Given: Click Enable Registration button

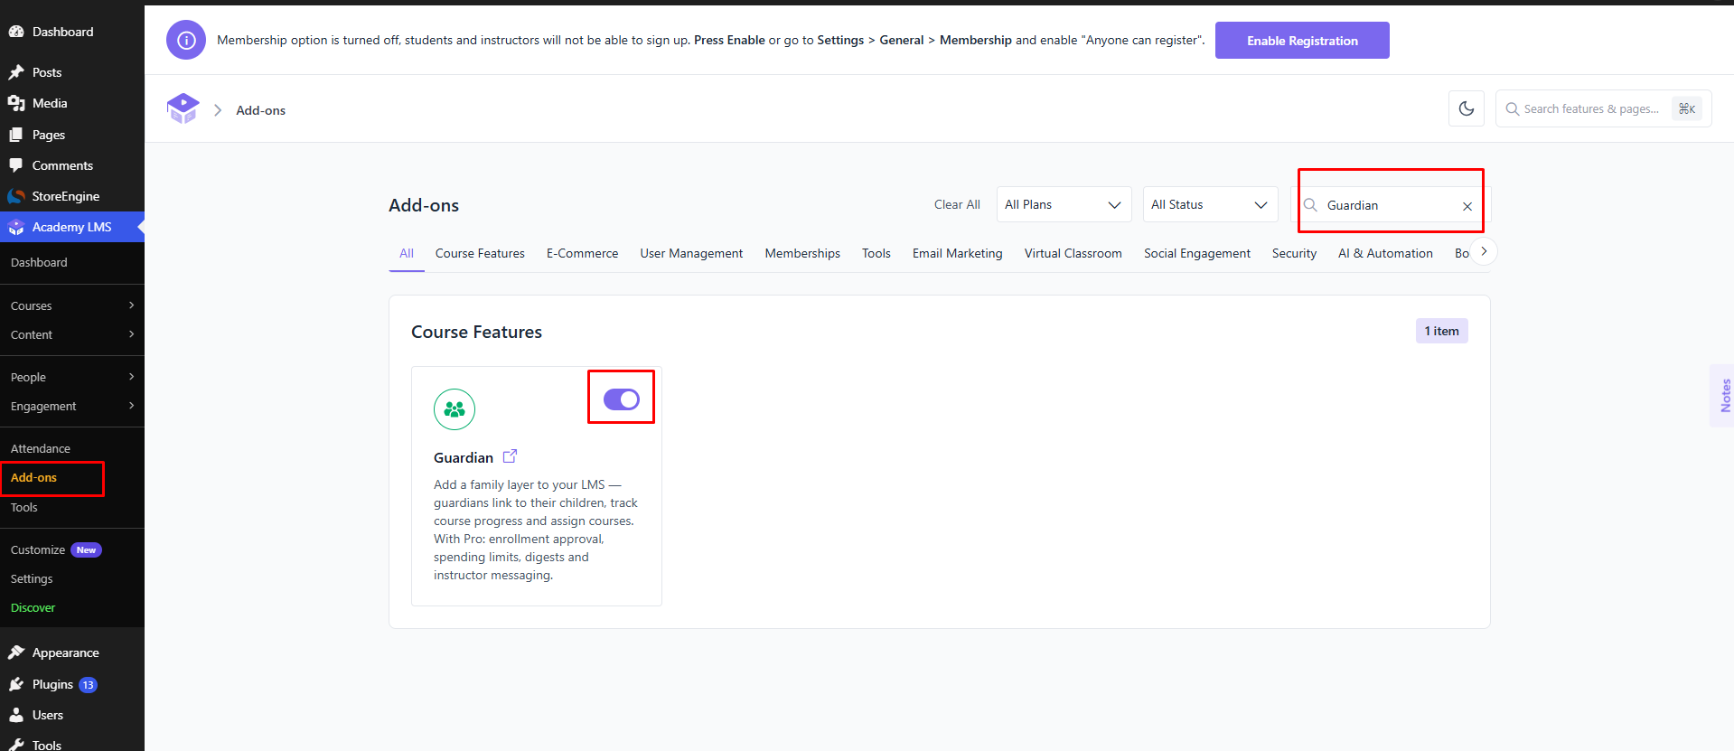Looking at the screenshot, I should tap(1302, 41).
